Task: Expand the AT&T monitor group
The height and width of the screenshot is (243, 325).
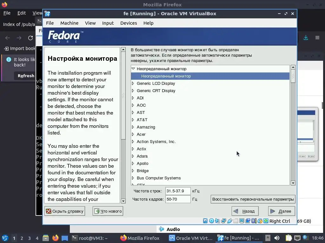Action: click(133, 120)
